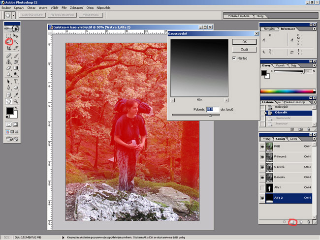Pick the Type tool

click(x=16, y=81)
